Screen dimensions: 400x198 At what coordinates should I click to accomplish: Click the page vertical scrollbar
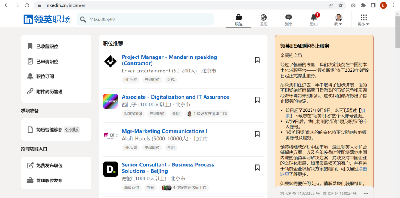[x=397, y=33]
